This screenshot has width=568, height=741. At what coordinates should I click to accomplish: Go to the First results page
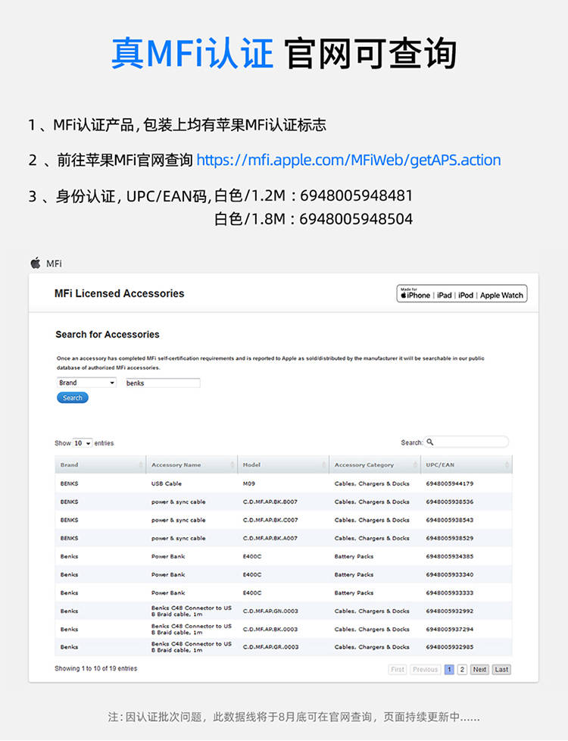[x=398, y=670]
